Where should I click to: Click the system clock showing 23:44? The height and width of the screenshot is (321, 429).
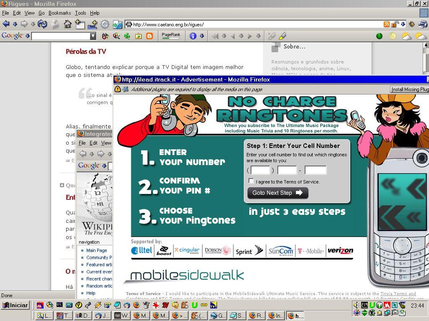(418, 306)
